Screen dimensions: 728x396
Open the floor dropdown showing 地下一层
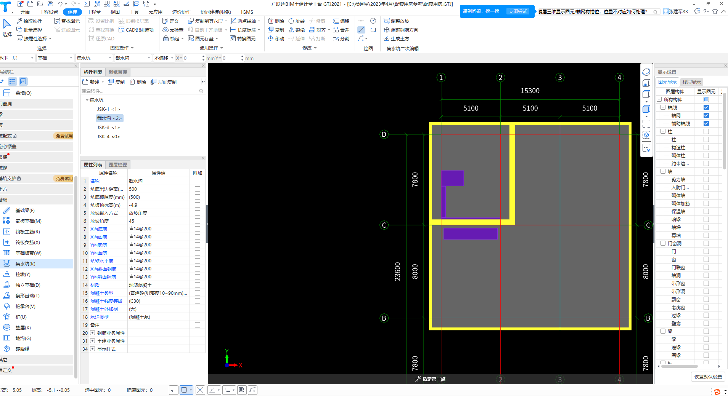(x=17, y=58)
